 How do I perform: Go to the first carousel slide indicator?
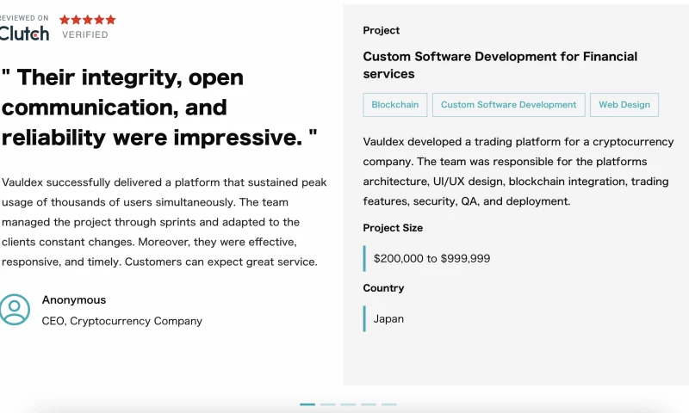coord(307,404)
